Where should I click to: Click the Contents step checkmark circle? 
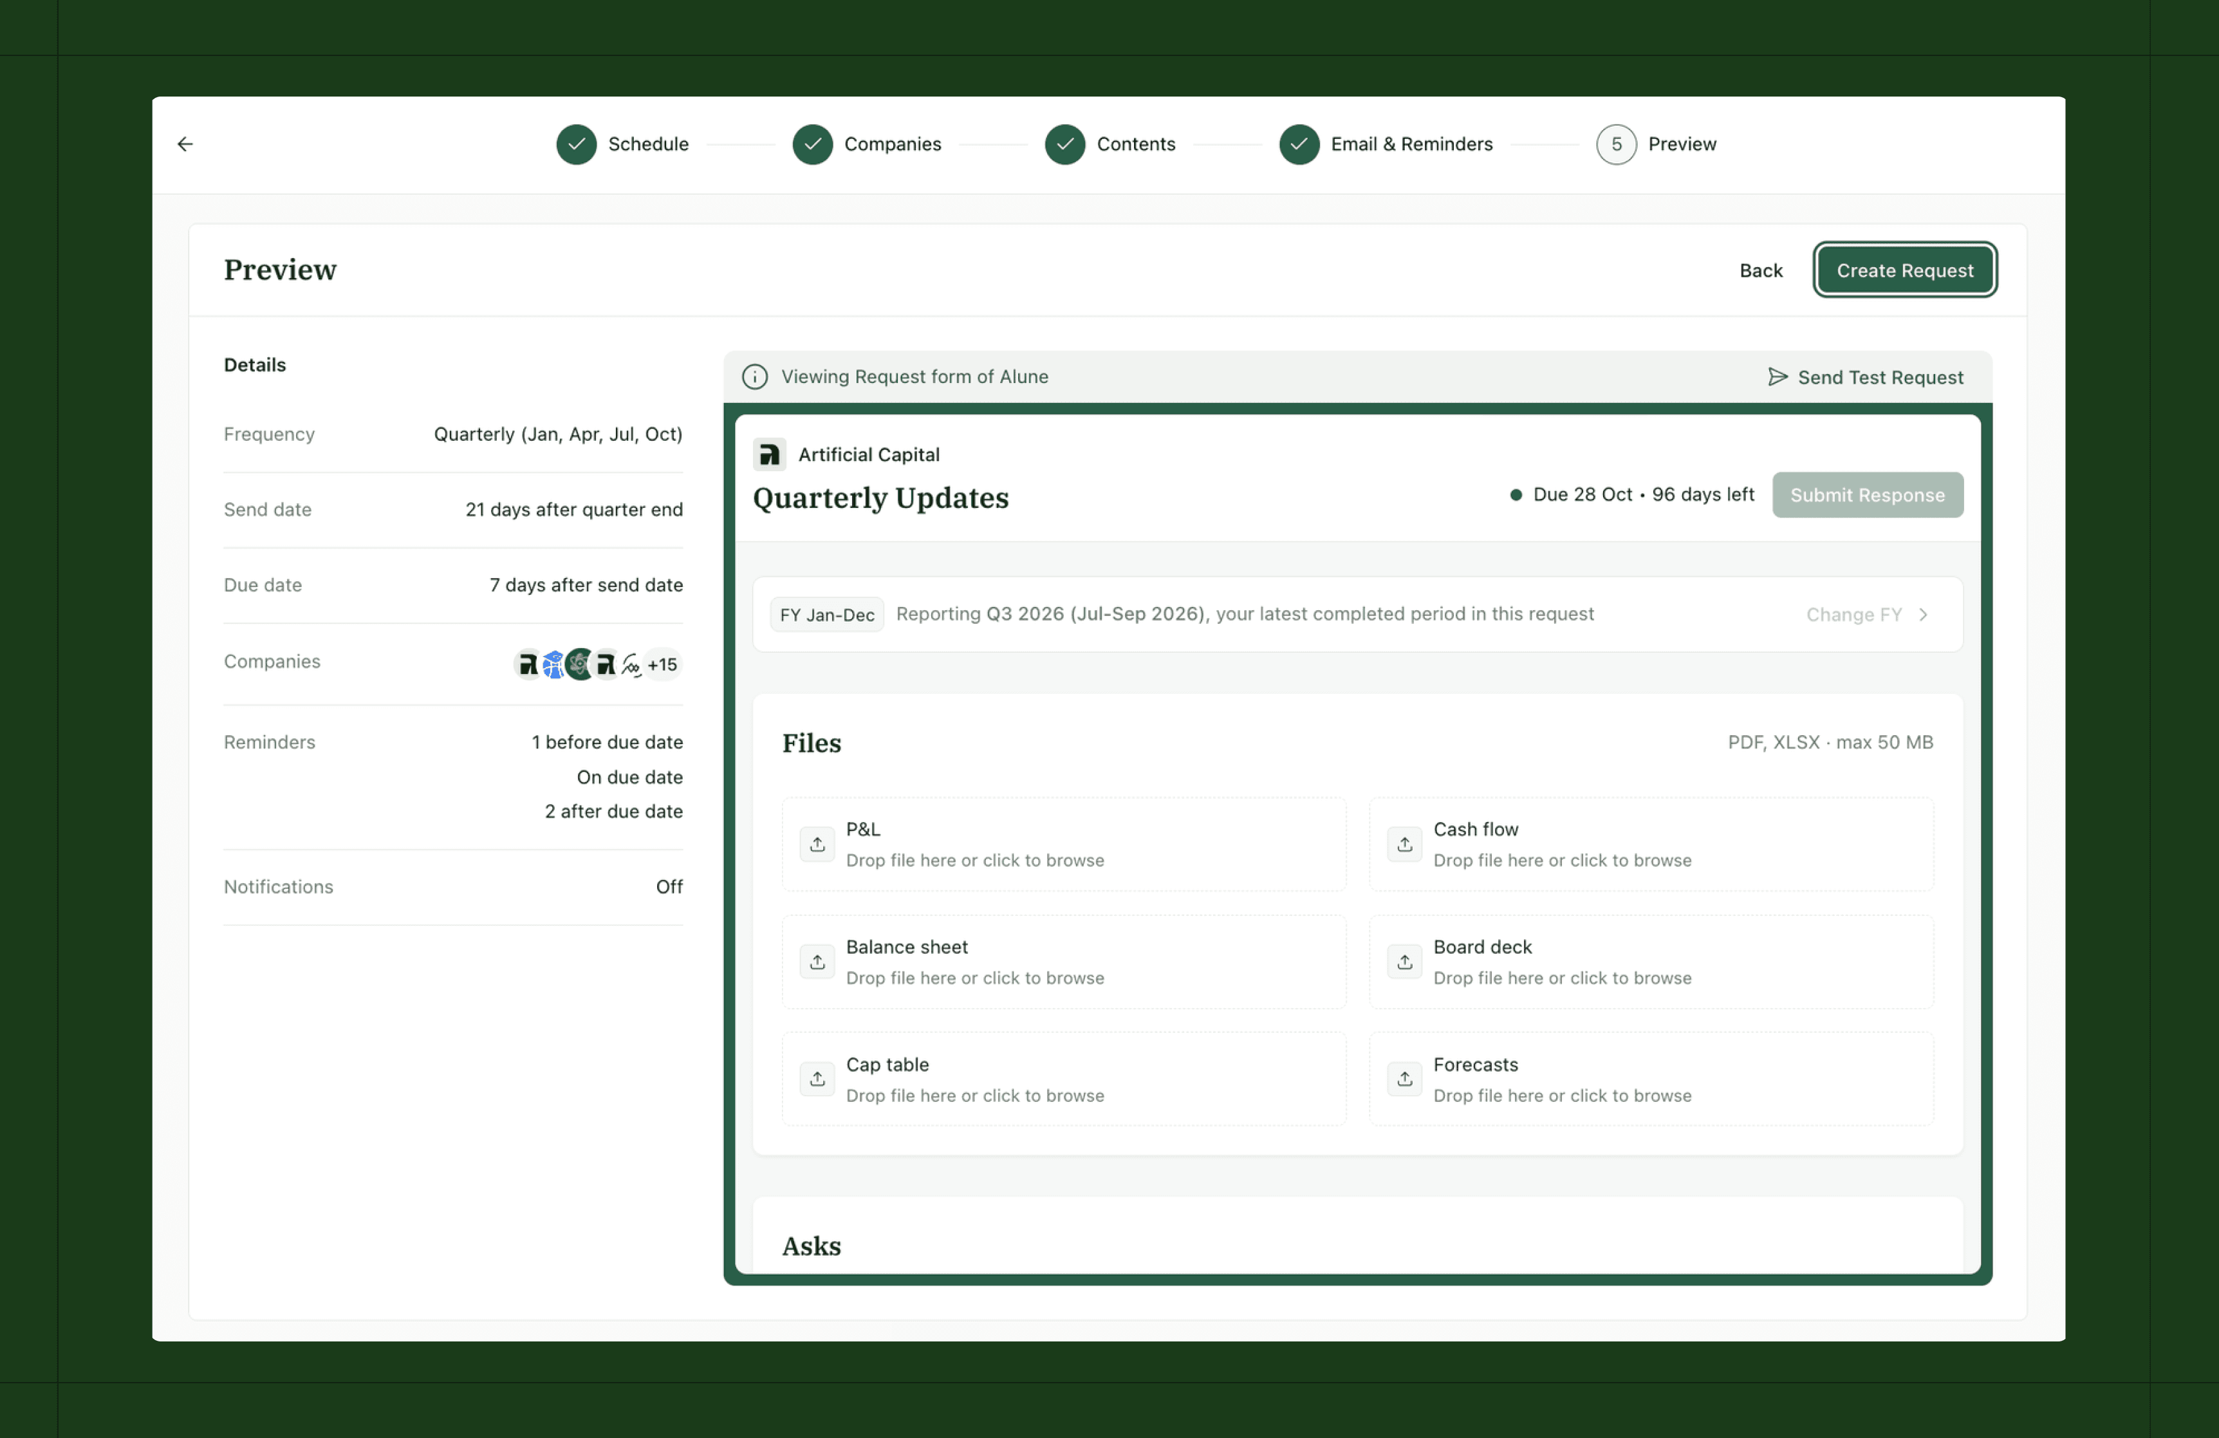[x=1064, y=145]
